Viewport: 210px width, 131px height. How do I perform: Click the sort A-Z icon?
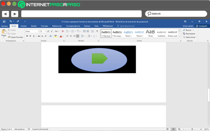(92, 31)
